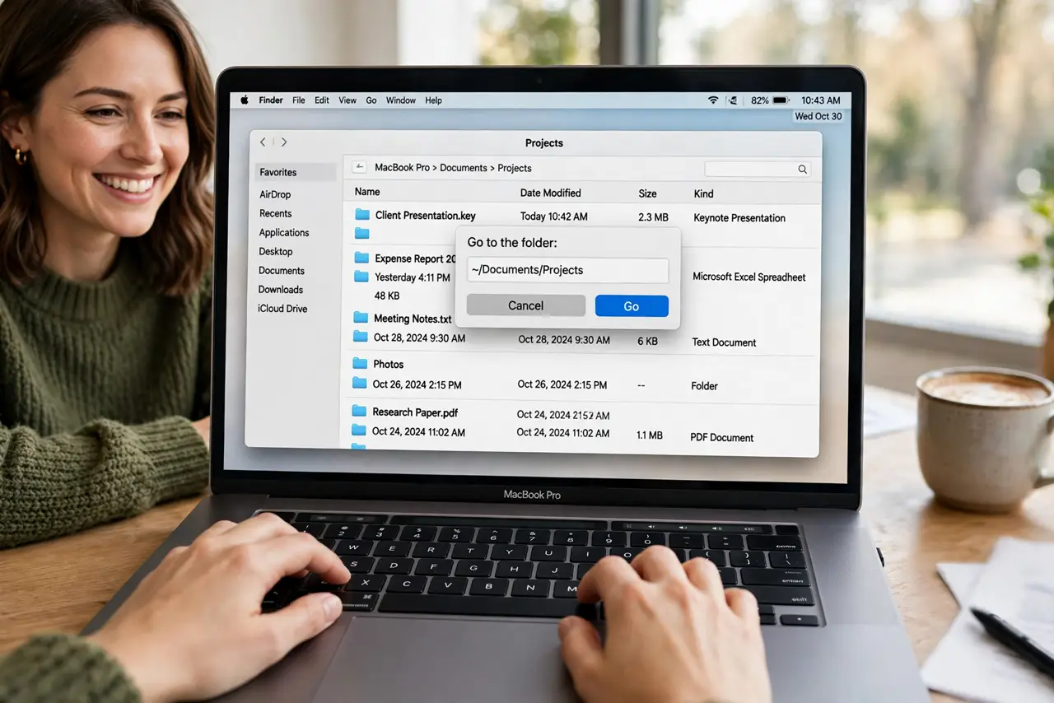Click the PDF Document kind
This screenshot has height=703, width=1054.
coord(722,438)
